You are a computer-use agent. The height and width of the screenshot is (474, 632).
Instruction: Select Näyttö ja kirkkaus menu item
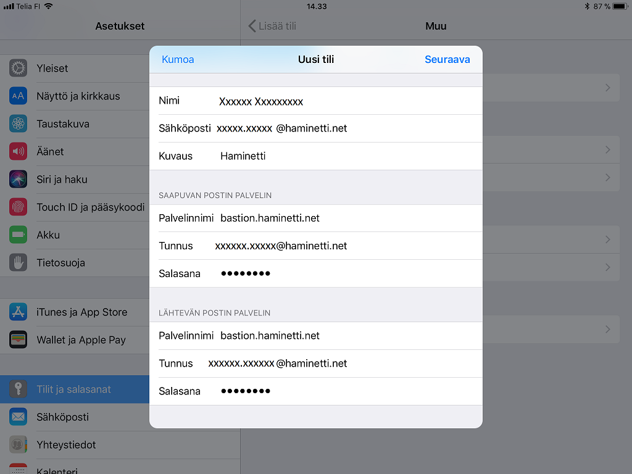click(x=75, y=96)
